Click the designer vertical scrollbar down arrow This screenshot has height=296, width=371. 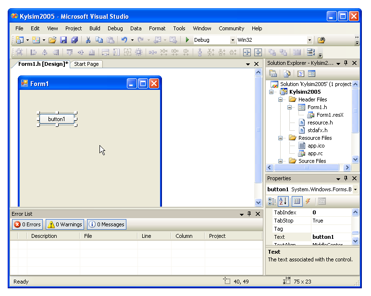point(258,202)
